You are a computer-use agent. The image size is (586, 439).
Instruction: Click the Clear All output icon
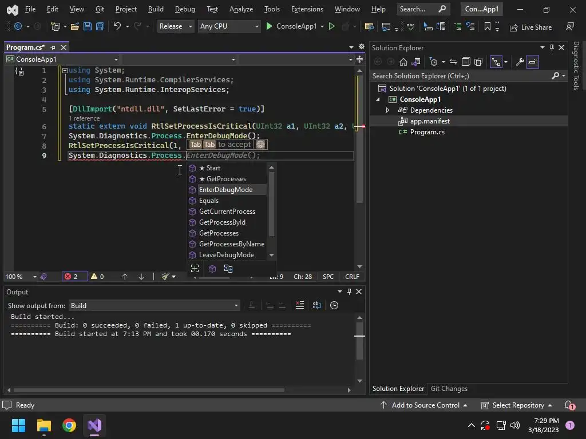300,305
